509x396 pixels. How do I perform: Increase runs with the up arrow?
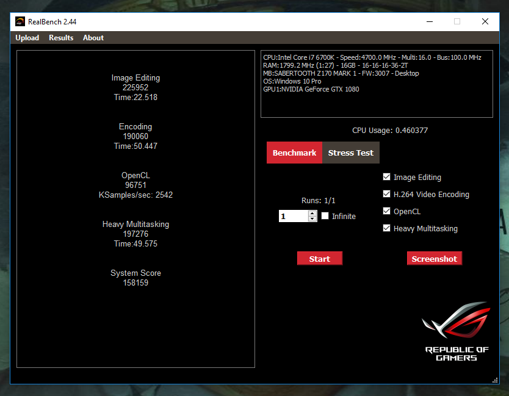[x=312, y=214]
